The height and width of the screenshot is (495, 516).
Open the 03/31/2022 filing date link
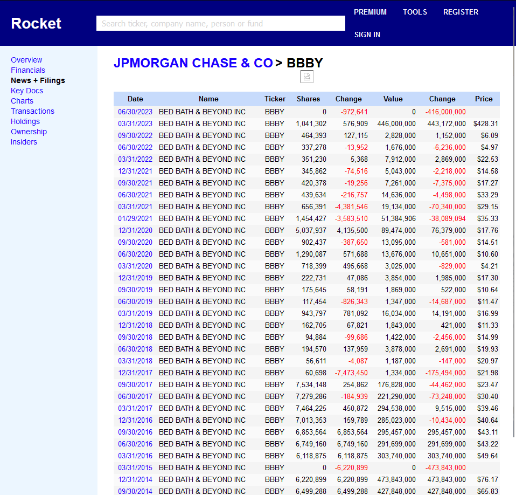[x=135, y=159]
